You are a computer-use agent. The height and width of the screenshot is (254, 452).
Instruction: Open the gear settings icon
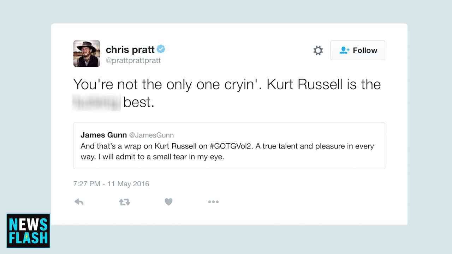click(318, 50)
